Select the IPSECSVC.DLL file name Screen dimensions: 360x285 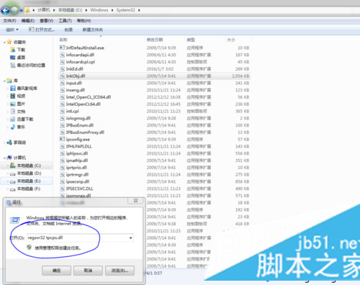point(79,189)
